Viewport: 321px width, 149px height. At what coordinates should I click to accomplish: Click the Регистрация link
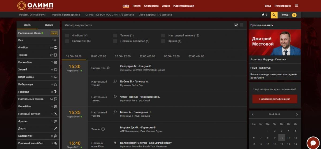pyautogui.click(x=282, y=6)
